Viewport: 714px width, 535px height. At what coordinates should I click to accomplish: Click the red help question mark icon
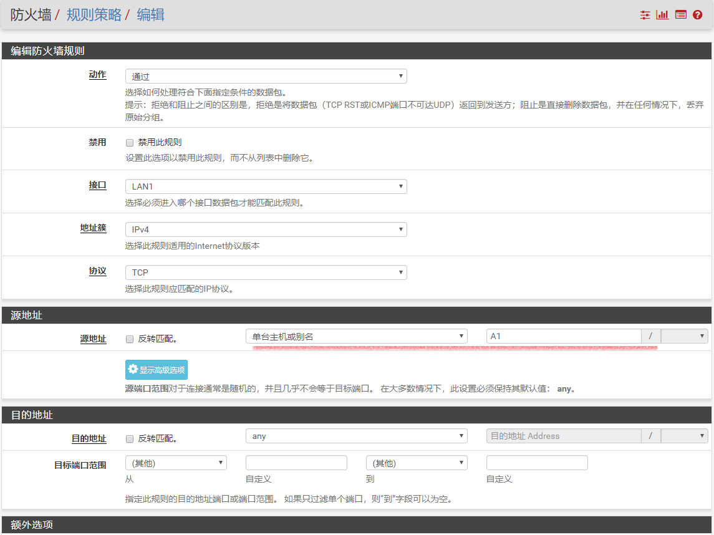[698, 15]
